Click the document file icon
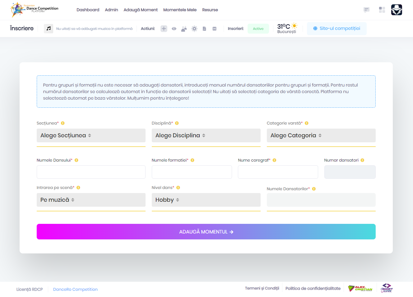The height and width of the screenshot is (297, 413). 204,29
